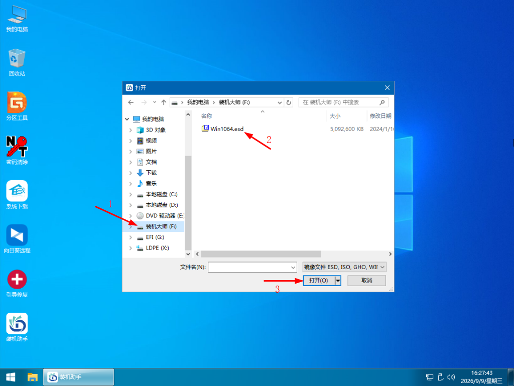Select EFI (G:) drive in sidebar
Image resolution: width=514 pixels, height=386 pixels.
pos(155,237)
